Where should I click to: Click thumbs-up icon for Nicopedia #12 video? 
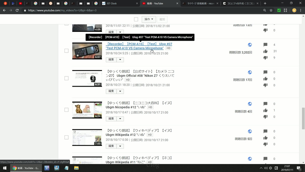pyautogui.click(x=265, y=111)
